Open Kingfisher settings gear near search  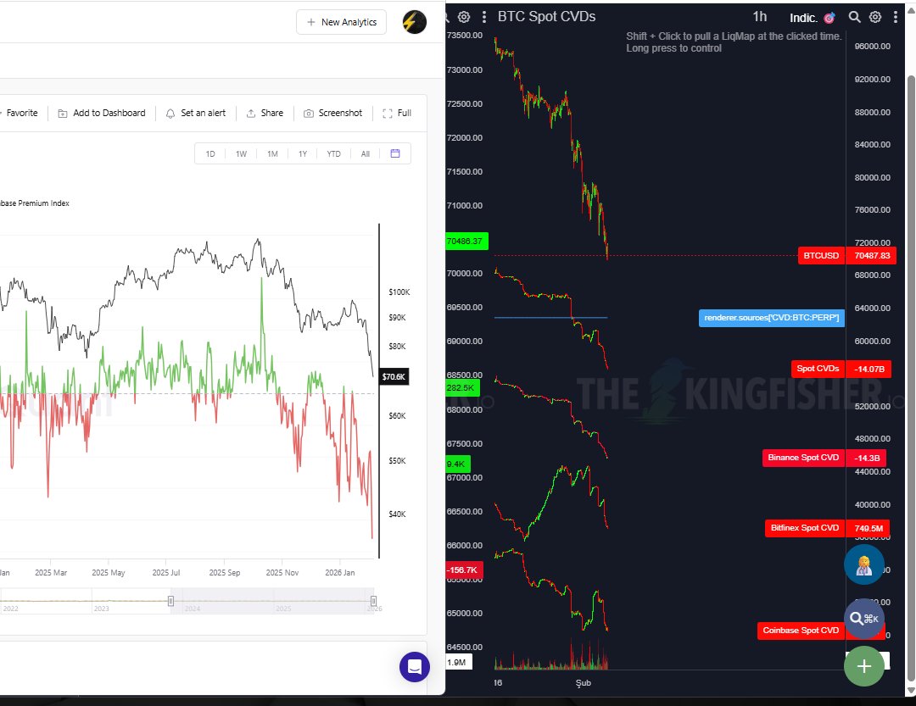[x=875, y=17]
